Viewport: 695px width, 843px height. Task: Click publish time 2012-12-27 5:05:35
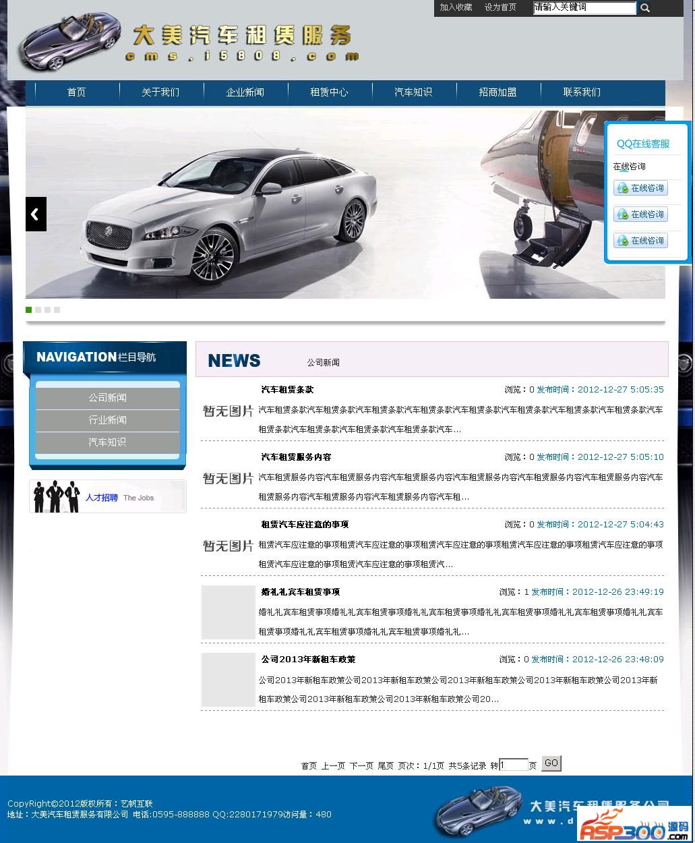point(621,390)
